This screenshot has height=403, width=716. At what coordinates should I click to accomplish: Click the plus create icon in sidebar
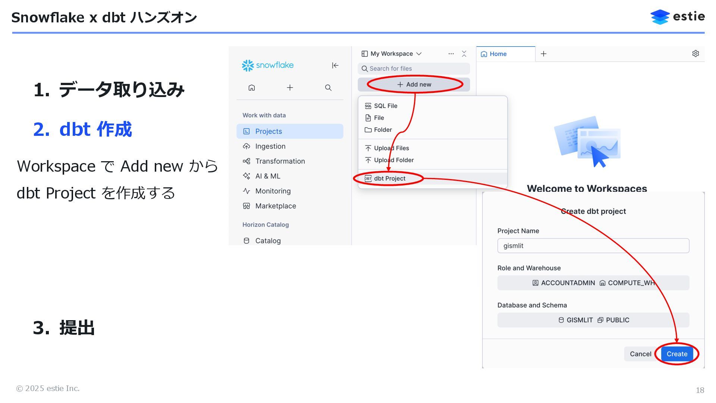click(290, 88)
